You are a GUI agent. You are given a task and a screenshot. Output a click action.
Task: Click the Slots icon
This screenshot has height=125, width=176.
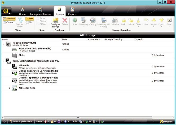14,55
